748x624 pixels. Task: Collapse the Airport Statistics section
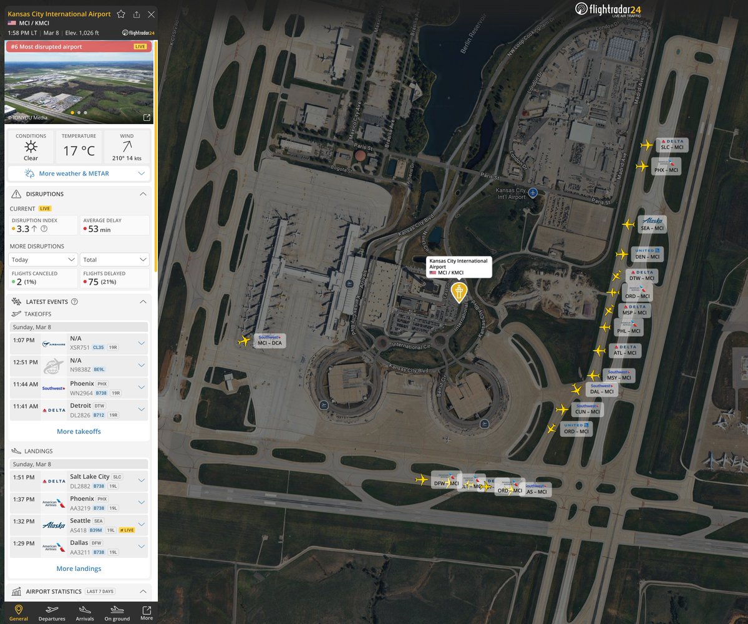point(143,592)
